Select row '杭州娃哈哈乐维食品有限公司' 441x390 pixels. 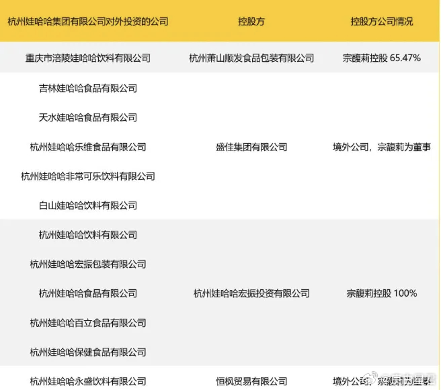click(88, 147)
